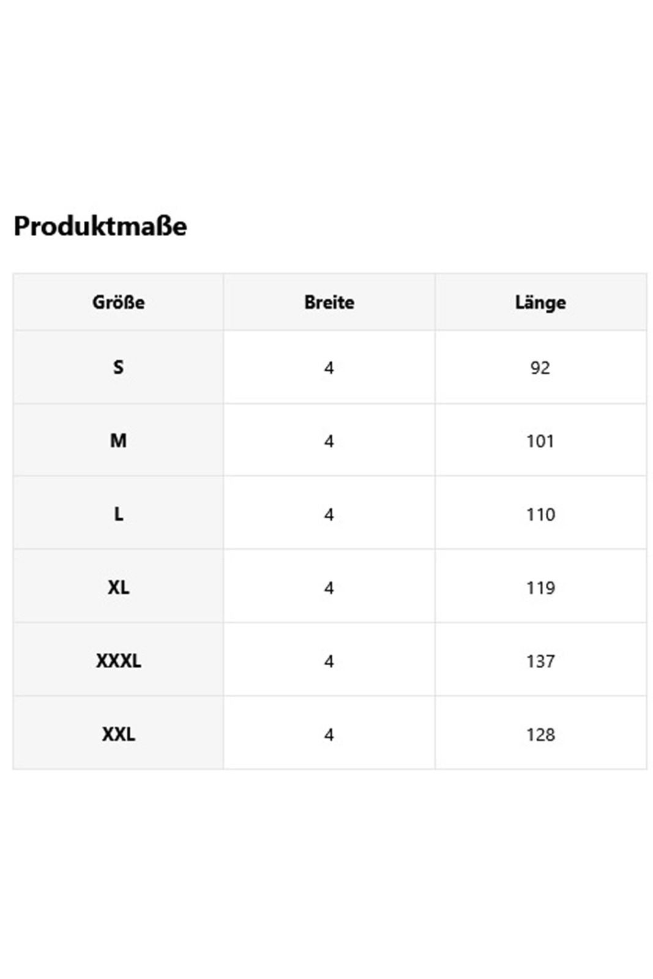
Task: Select the Länge column header
Action: coord(540,302)
